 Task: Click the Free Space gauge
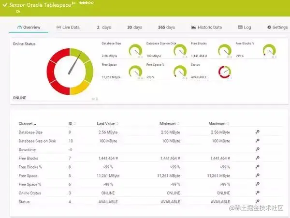(135, 72)
